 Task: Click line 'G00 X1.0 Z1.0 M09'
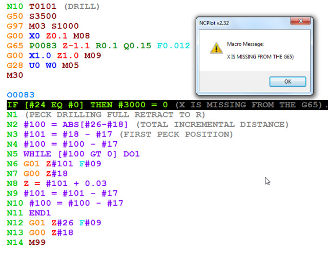pos(54,55)
